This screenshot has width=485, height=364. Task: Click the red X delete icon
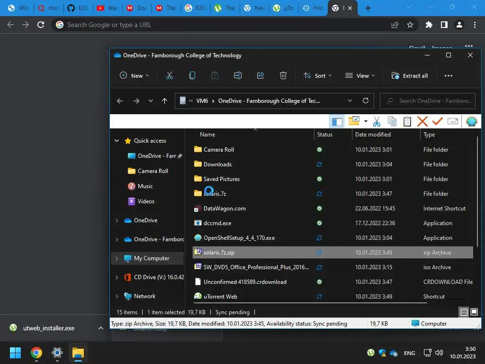coord(422,121)
